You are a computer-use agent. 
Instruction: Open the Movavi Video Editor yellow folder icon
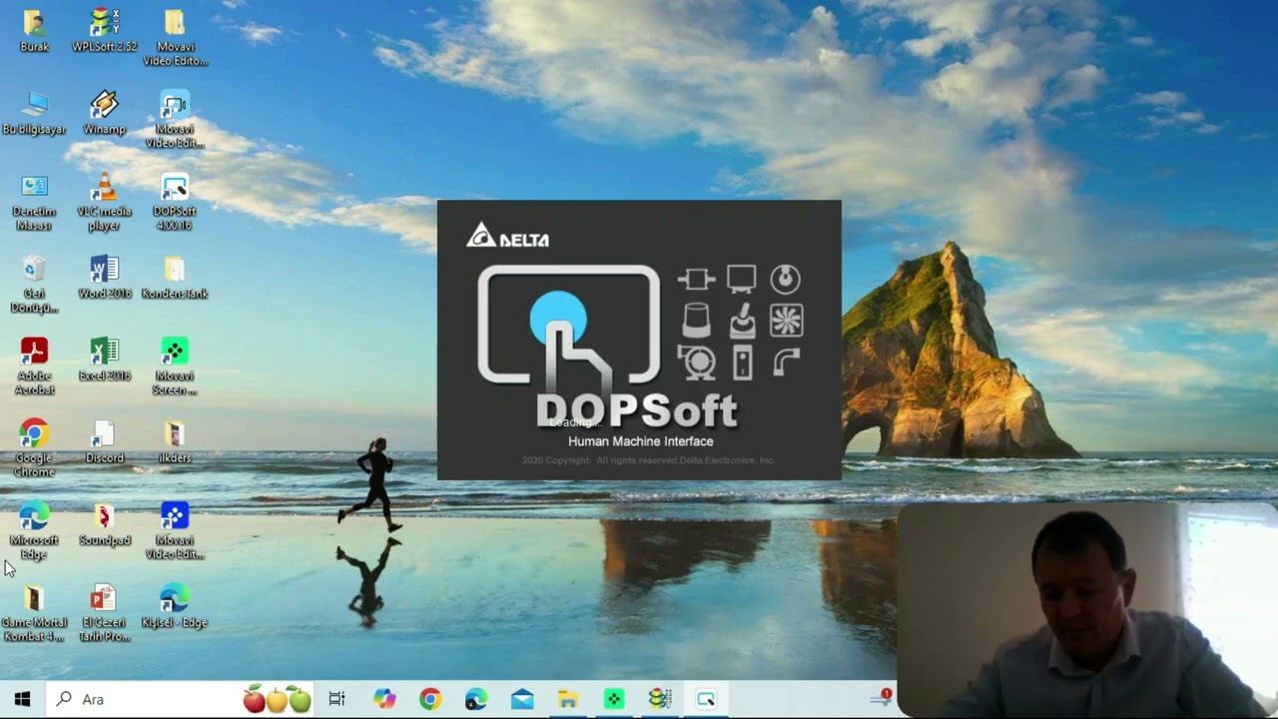click(175, 37)
